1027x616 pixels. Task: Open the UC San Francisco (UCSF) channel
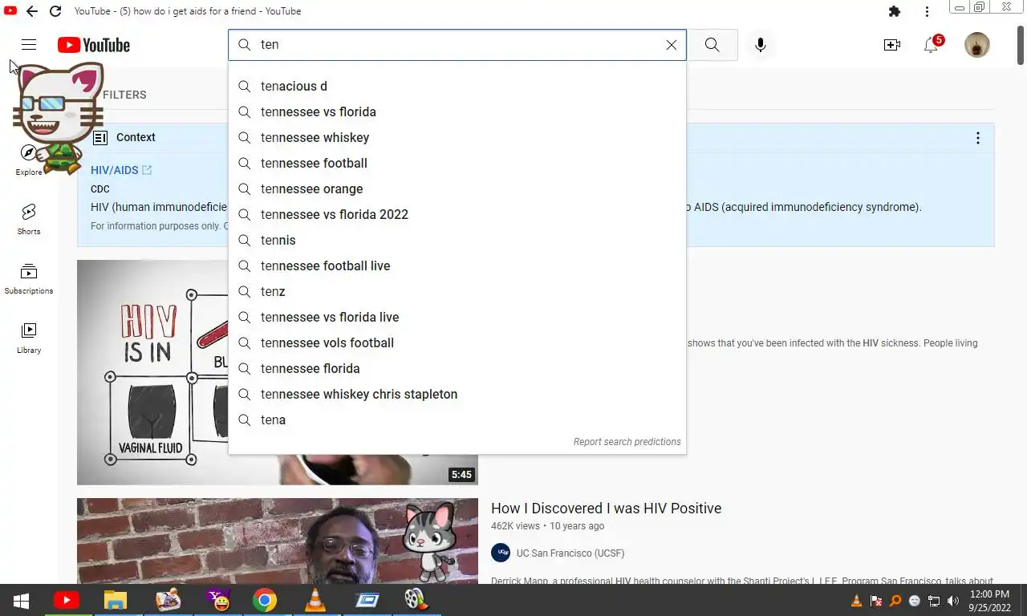click(570, 553)
